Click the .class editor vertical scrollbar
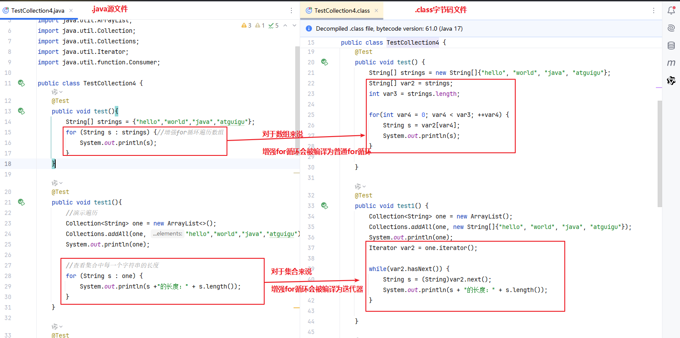Viewport: 680px width, 338px height. click(660, 153)
